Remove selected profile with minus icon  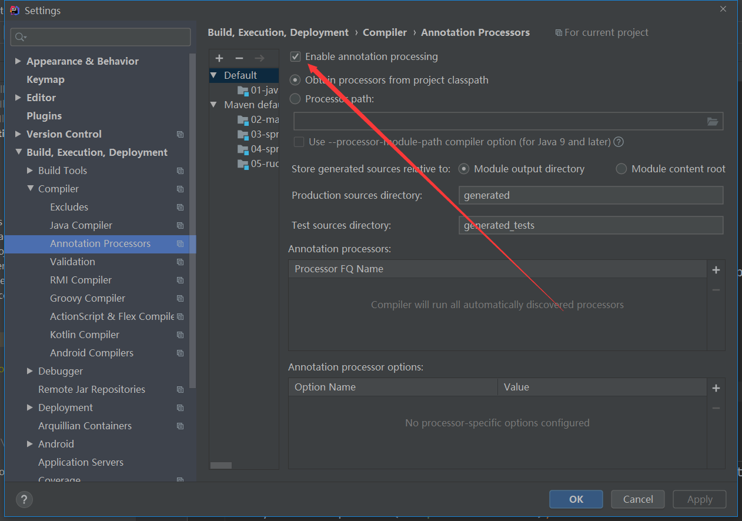(239, 58)
